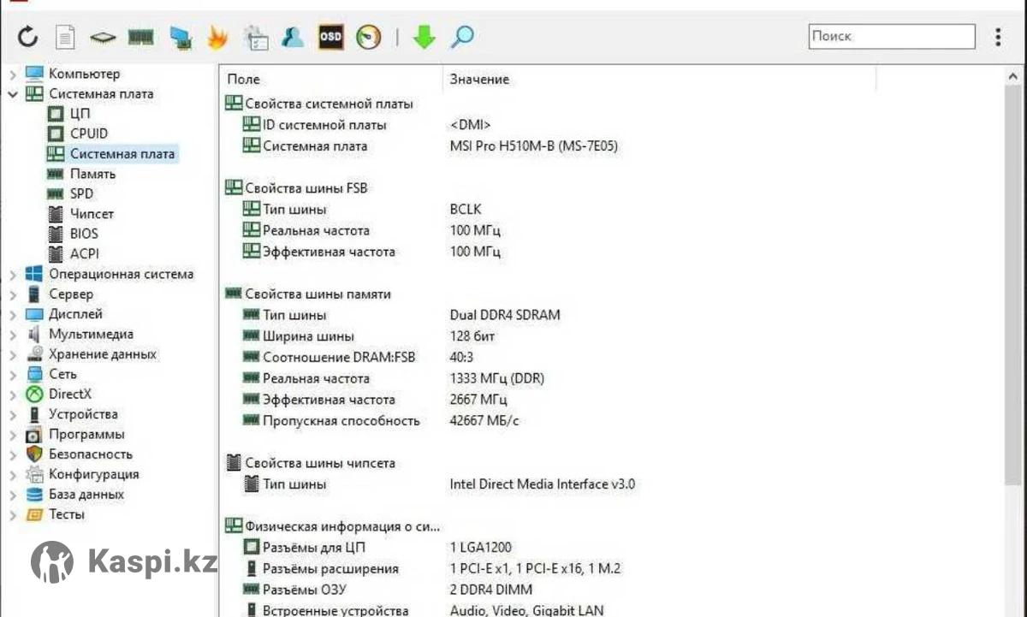The height and width of the screenshot is (617, 1027).
Task: Click the flame stability test icon
Action: (x=217, y=37)
